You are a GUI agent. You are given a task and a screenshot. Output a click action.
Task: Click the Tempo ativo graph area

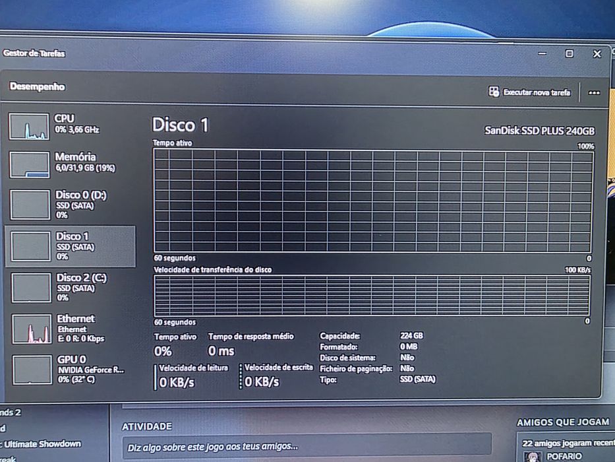point(372,201)
